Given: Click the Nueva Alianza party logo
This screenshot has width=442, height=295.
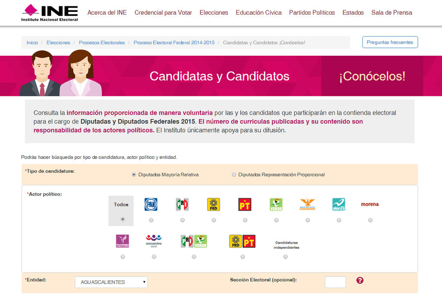Looking at the screenshot, I should [338, 204].
